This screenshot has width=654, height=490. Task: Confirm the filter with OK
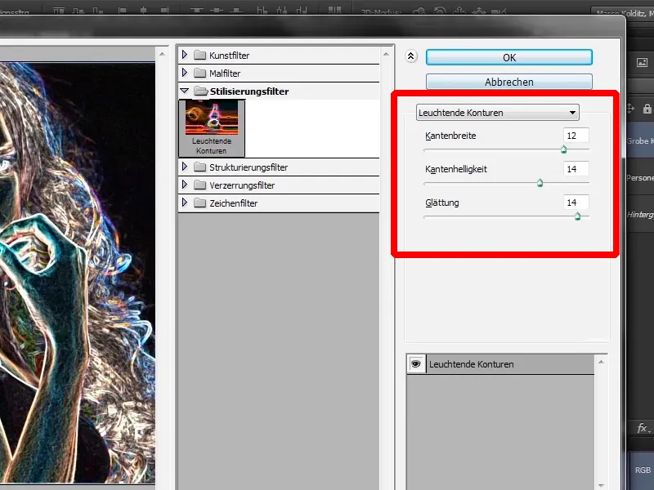tap(508, 57)
